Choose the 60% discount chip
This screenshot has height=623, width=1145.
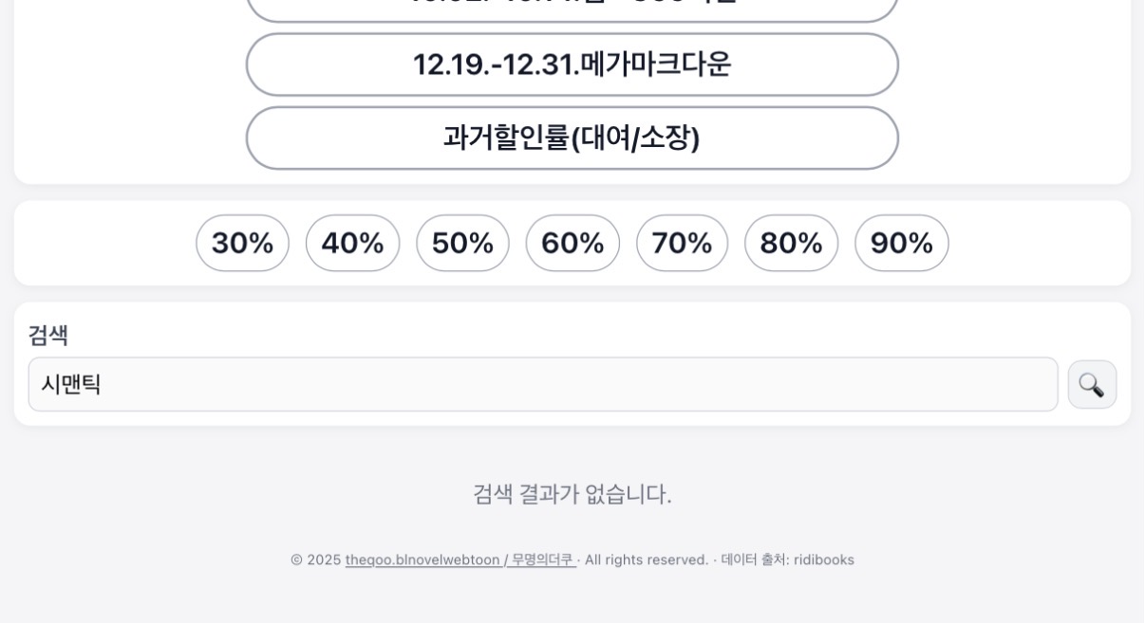pyautogui.click(x=572, y=244)
